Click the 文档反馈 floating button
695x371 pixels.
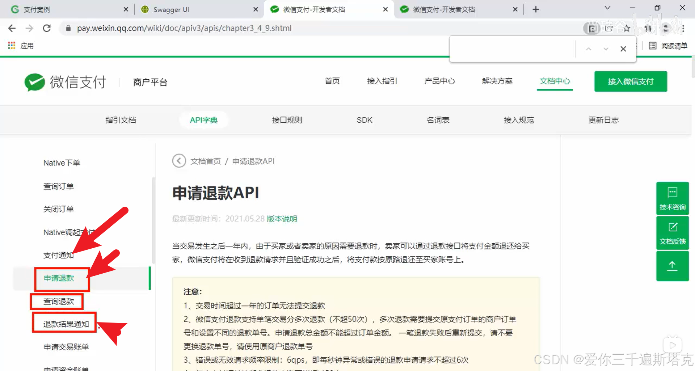(673, 233)
